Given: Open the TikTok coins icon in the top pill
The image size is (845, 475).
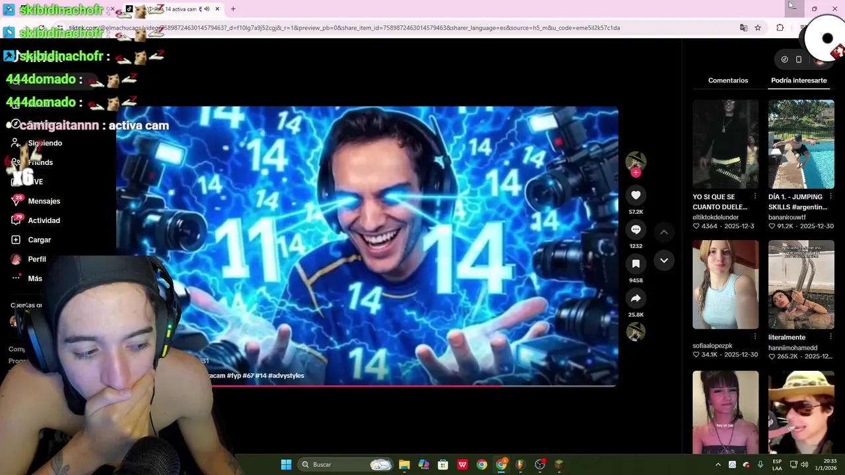Looking at the screenshot, I should click(x=784, y=59).
